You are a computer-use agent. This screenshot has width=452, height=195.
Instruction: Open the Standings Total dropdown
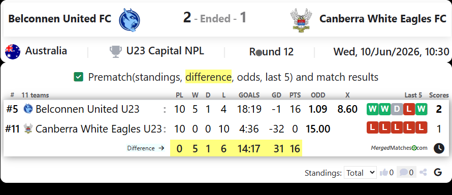click(x=360, y=173)
